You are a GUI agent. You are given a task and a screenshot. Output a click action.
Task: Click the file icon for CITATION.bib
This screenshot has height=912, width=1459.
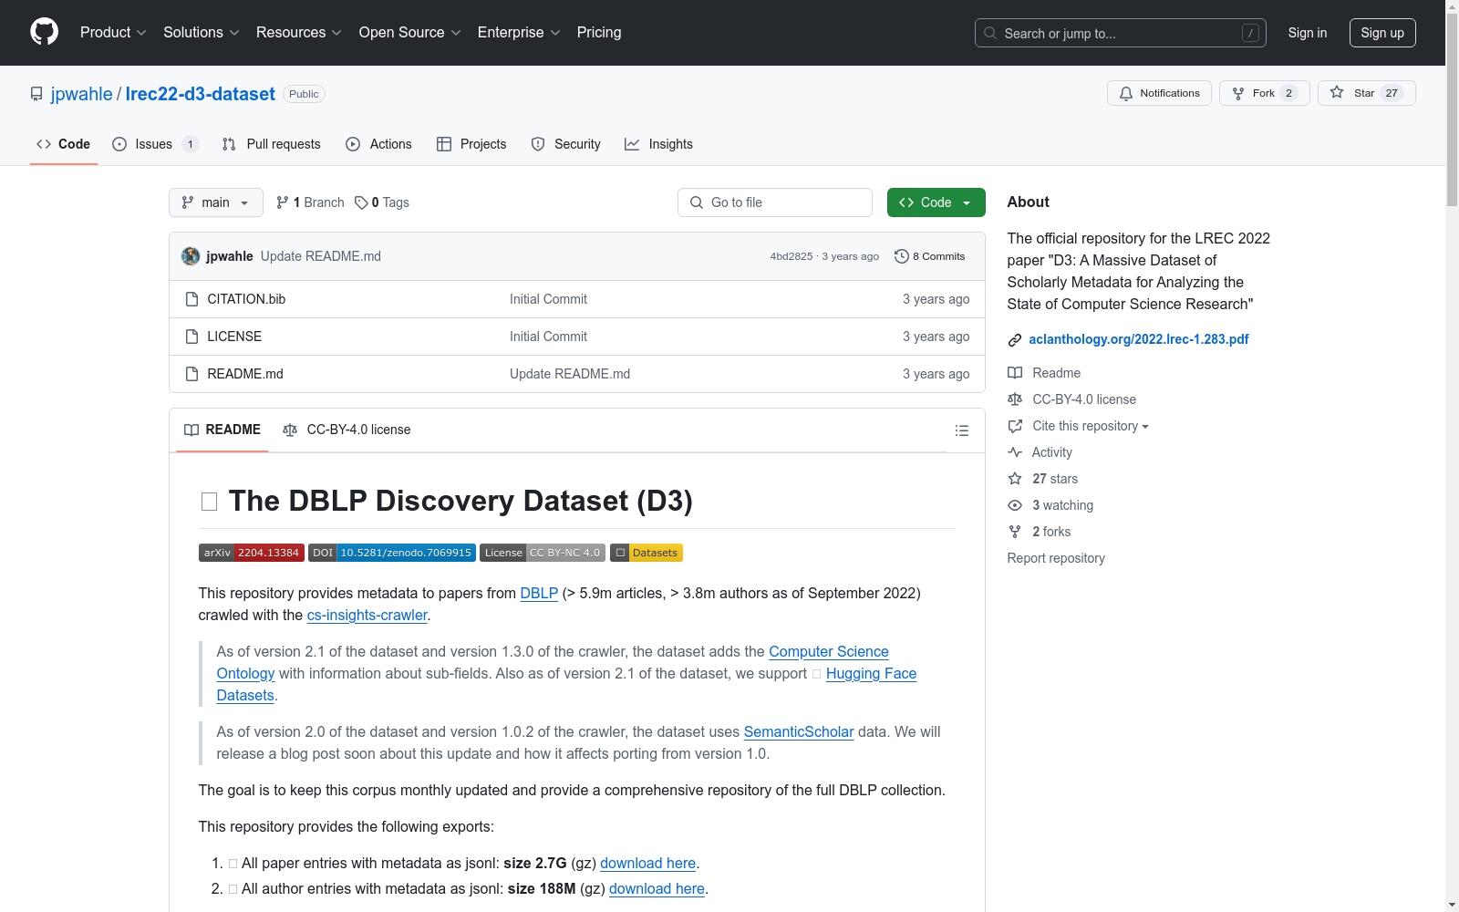click(191, 299)
